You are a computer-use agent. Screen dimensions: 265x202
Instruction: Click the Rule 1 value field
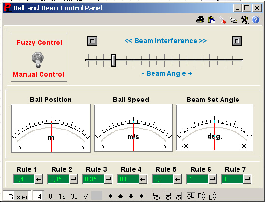coord(24,179)
